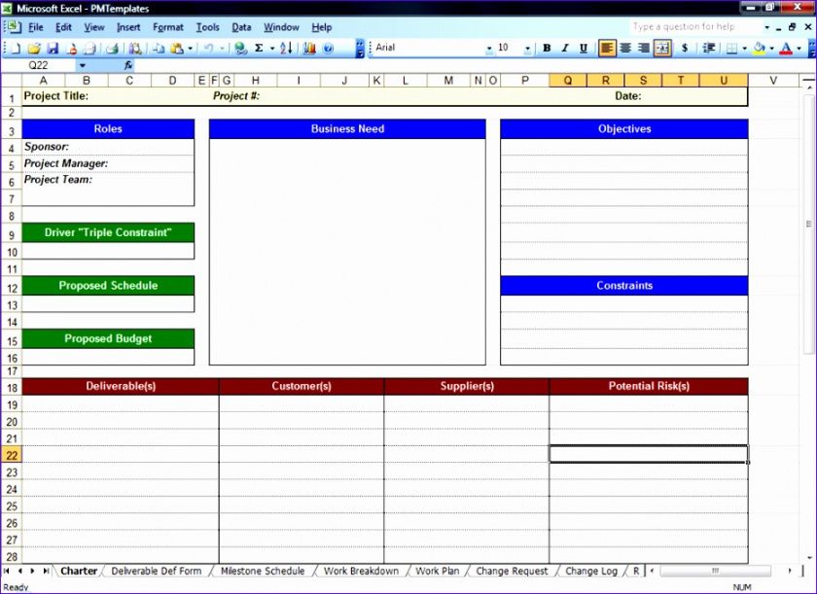Open the Borders style arrow
Image resolution: width=817 pixels, height=594 pixels.
pos(745,49)
